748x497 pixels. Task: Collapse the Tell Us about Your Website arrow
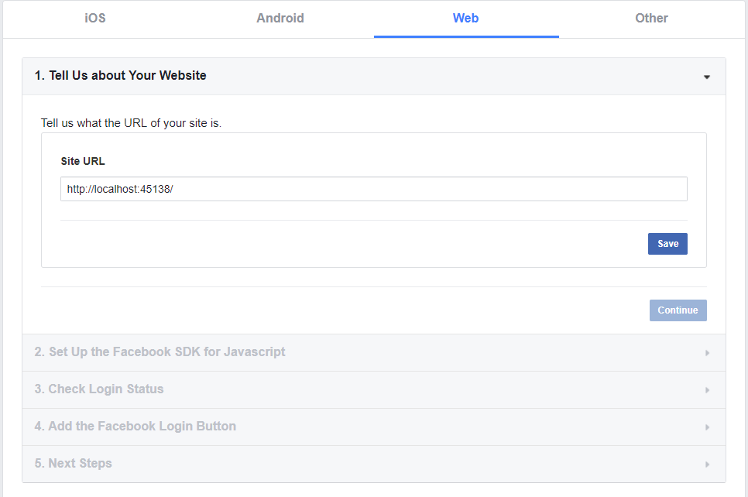[x=706, y=77]
